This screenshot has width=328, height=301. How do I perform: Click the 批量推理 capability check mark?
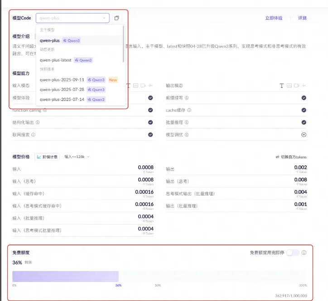pos(304,123)
